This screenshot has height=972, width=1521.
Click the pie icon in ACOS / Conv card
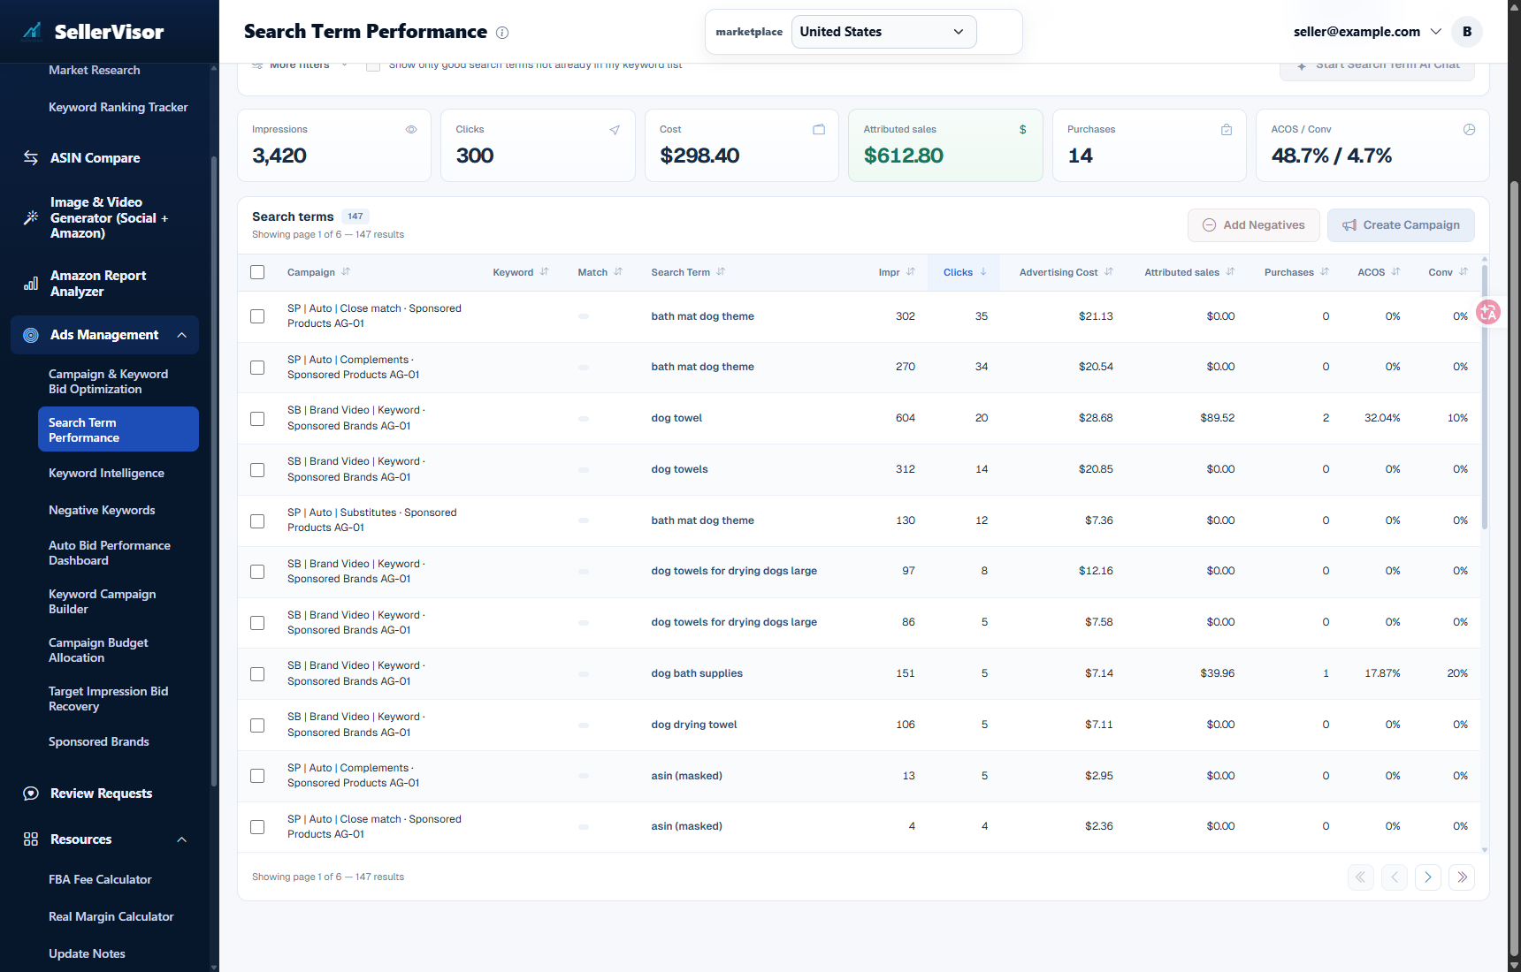(x=1469, y=129)
